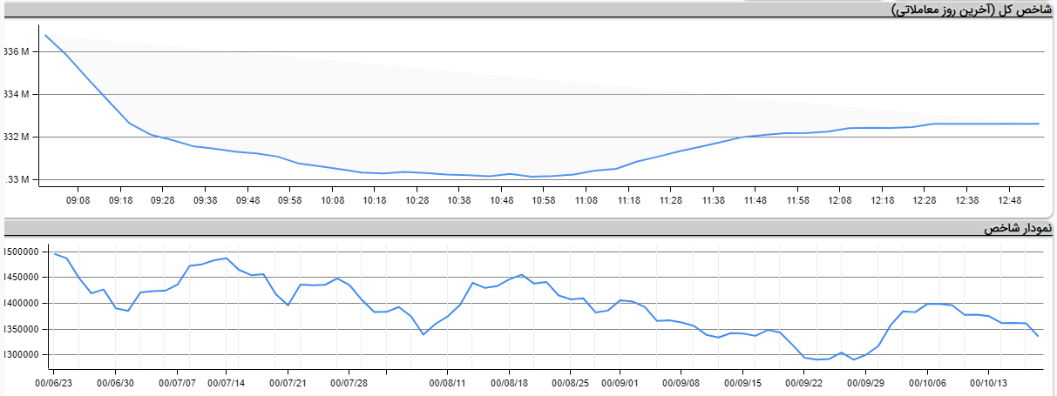Click the 332 M y-axis label

point(17,138)
